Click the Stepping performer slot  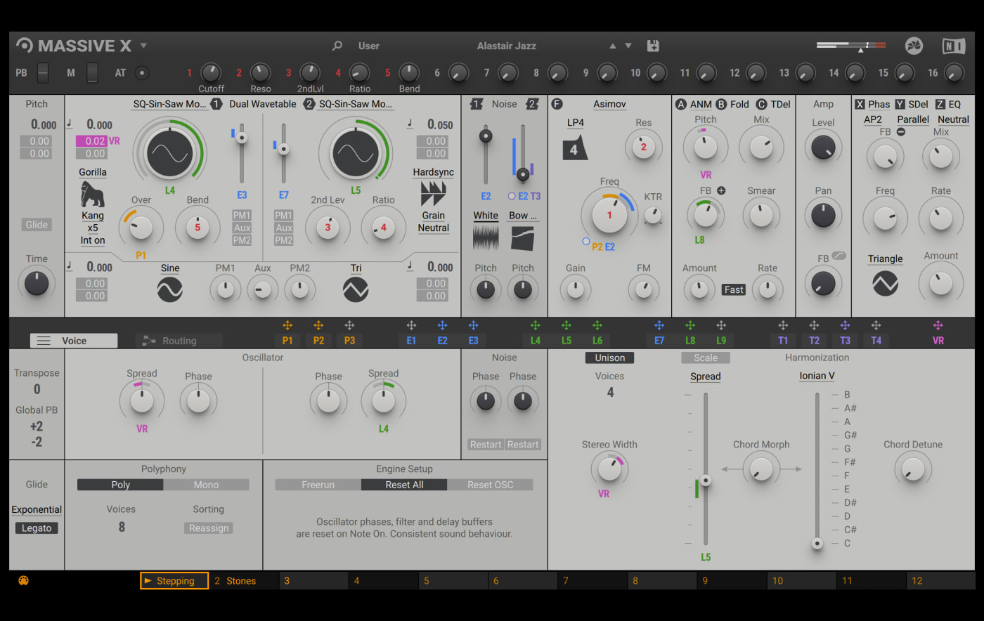(174, 581)
